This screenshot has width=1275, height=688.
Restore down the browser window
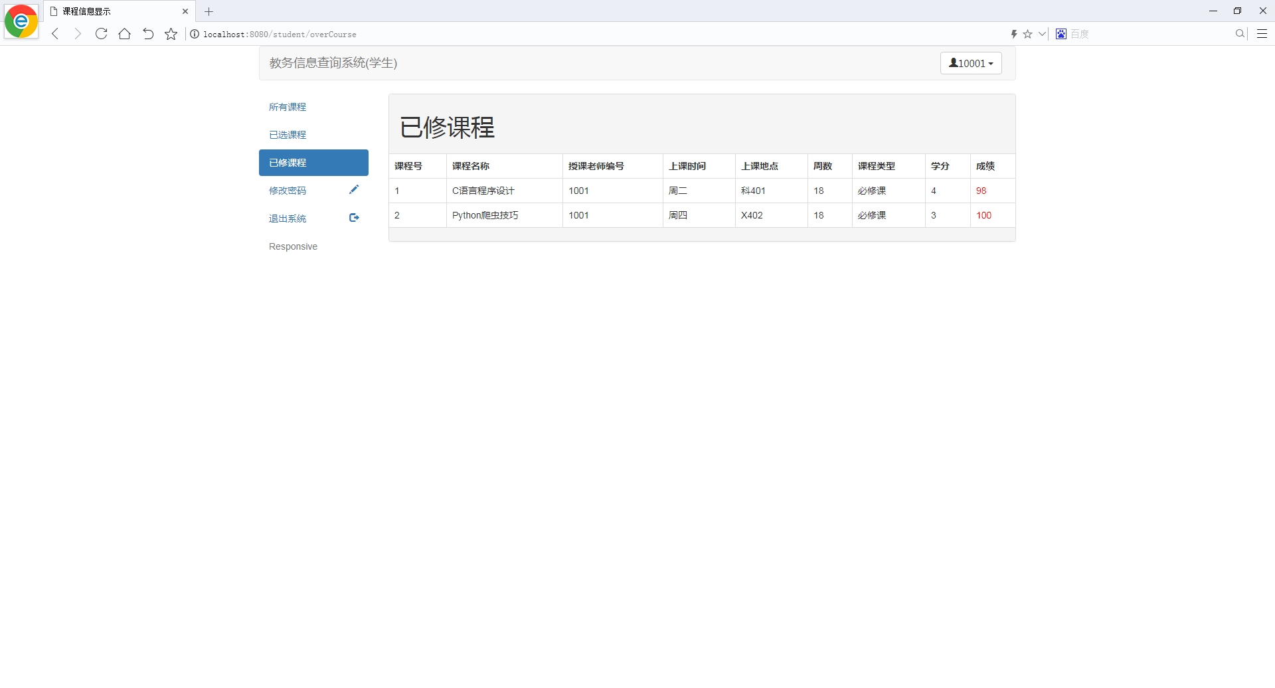[1237, 11]
